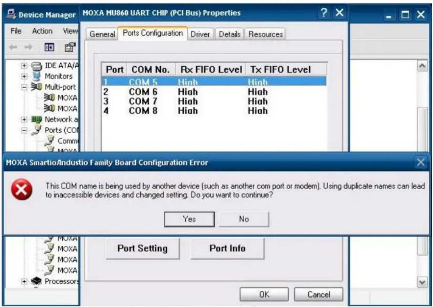Select the Monitors device icon
The height and width of the screenshot is (307, 433).
tap(37, 76)
